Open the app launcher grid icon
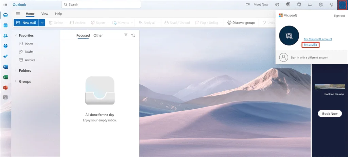348x157 pixels. [x=5, y=4]
